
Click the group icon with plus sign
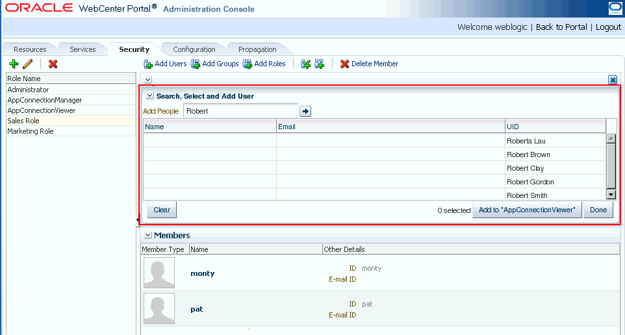[319, 64]
